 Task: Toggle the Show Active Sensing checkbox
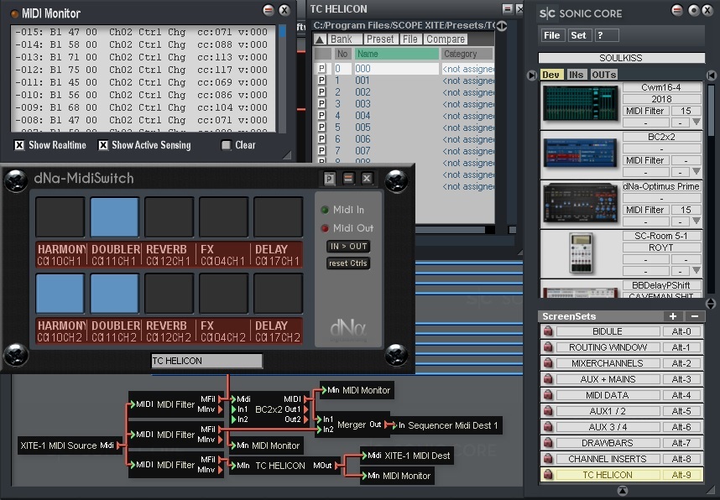103,145
